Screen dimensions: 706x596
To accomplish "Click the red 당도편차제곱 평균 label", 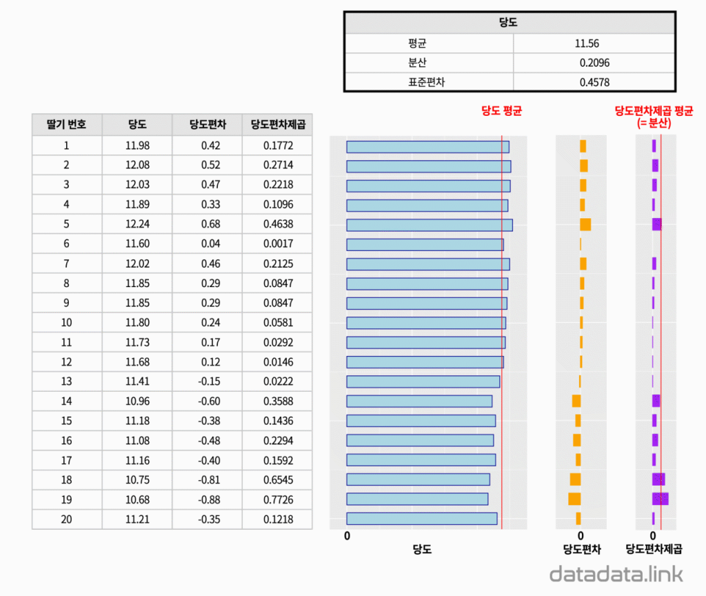I will point(654,117).
